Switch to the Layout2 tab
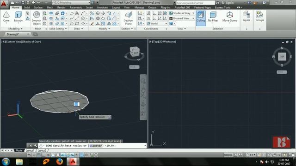 (42, 151)
